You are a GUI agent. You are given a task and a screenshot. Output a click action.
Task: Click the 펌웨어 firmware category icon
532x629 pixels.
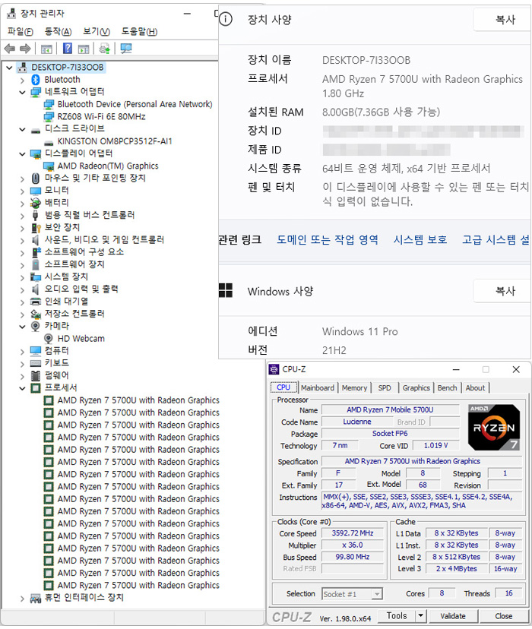point(36,376)
